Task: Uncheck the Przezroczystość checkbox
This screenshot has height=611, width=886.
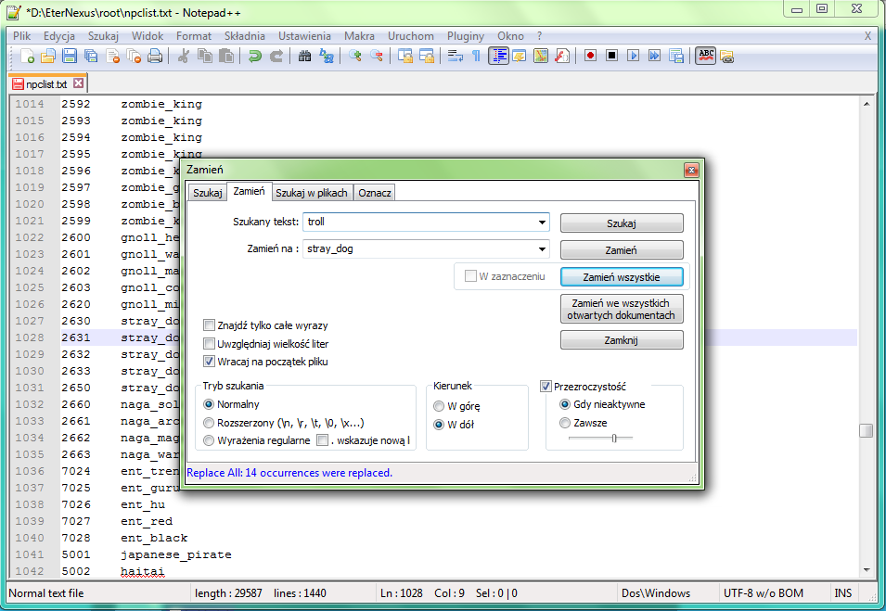Action: (x=546, y=387)
